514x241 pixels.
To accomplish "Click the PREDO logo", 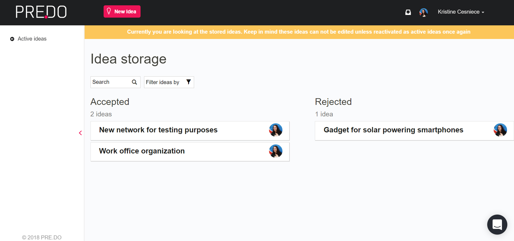I will click(x=41, y=12).
